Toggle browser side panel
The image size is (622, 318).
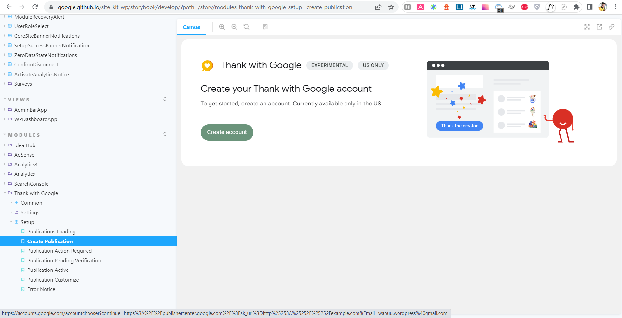589,7
